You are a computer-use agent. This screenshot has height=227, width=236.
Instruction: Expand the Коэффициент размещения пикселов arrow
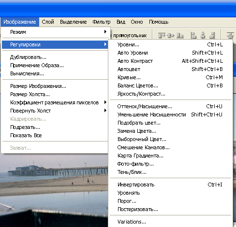[105, 102]
